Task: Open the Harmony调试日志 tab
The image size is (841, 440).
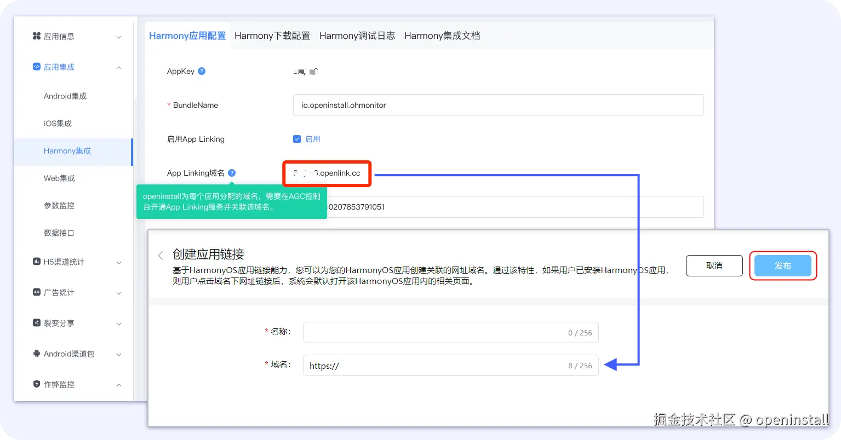Action: (357, 36)
